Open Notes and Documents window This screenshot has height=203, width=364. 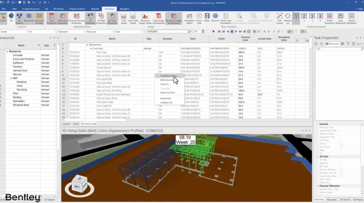(226, 18)
